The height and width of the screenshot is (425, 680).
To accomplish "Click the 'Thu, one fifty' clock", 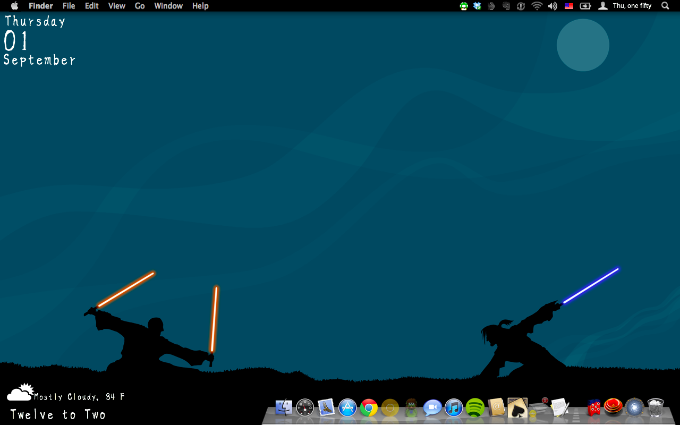I will 632,6.
